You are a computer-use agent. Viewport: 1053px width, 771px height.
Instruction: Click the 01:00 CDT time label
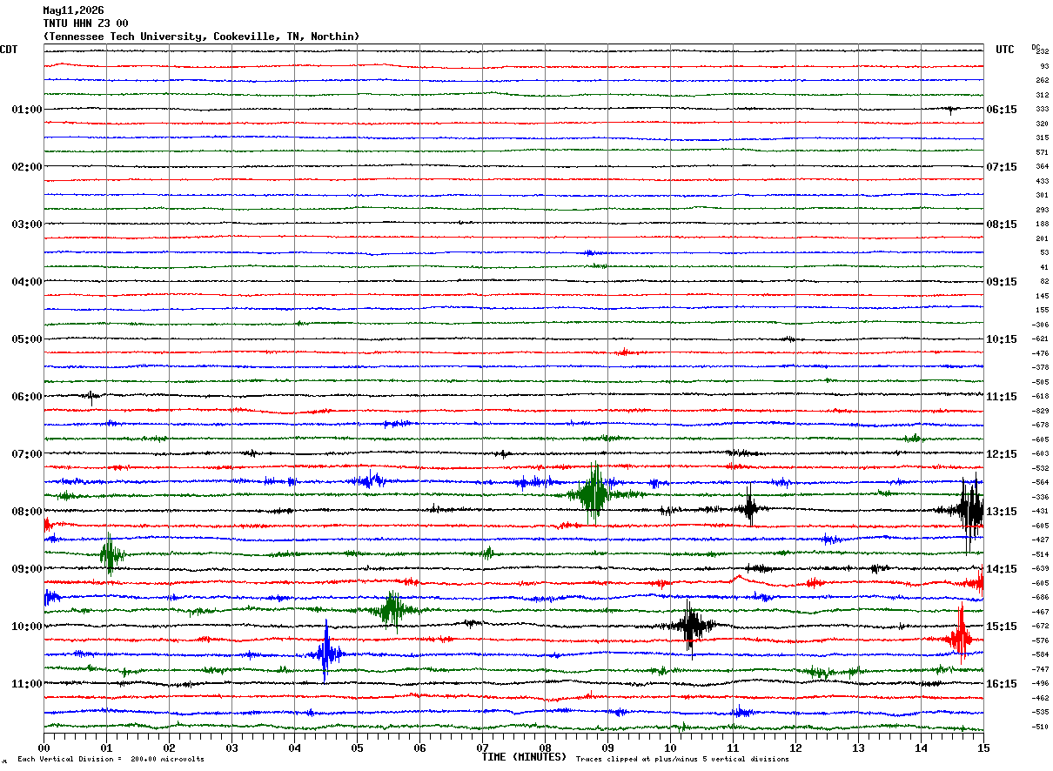(x=26, y=110)
